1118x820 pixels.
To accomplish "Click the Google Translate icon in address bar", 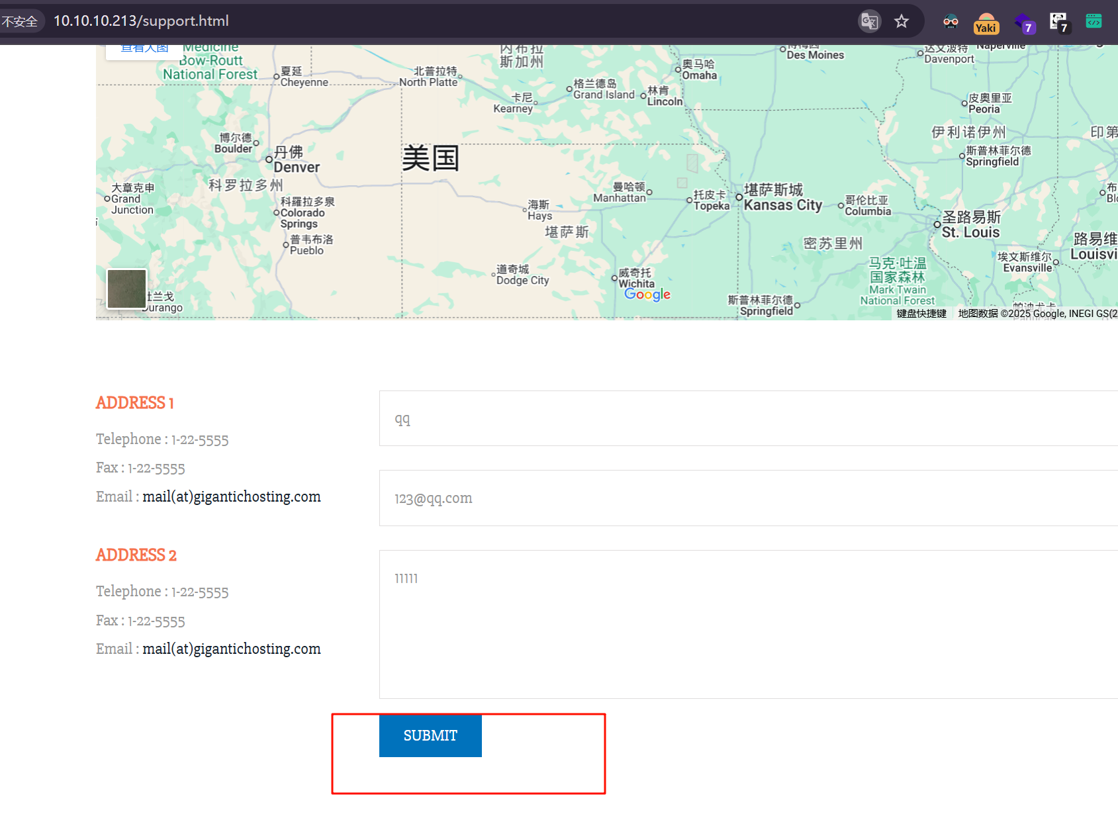I will click(869, 21).
